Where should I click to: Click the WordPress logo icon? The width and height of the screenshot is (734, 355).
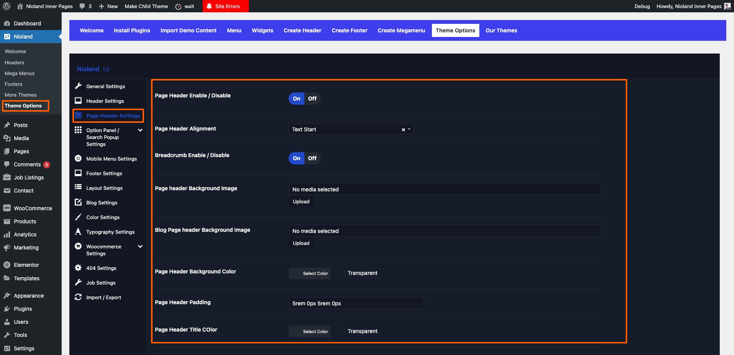tap(7, 6)
